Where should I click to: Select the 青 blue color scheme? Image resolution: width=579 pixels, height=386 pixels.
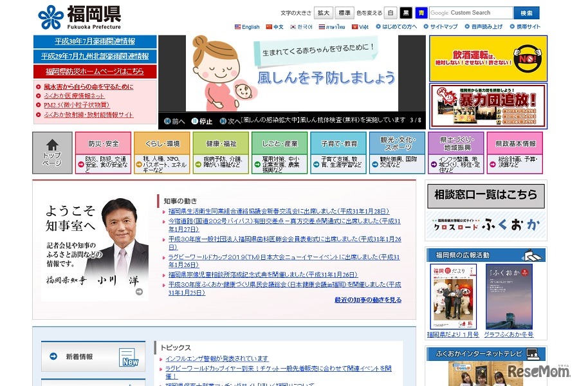(421, 12)
